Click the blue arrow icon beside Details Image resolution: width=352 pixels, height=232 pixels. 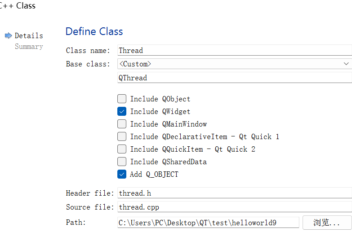(x=8, y=35)
